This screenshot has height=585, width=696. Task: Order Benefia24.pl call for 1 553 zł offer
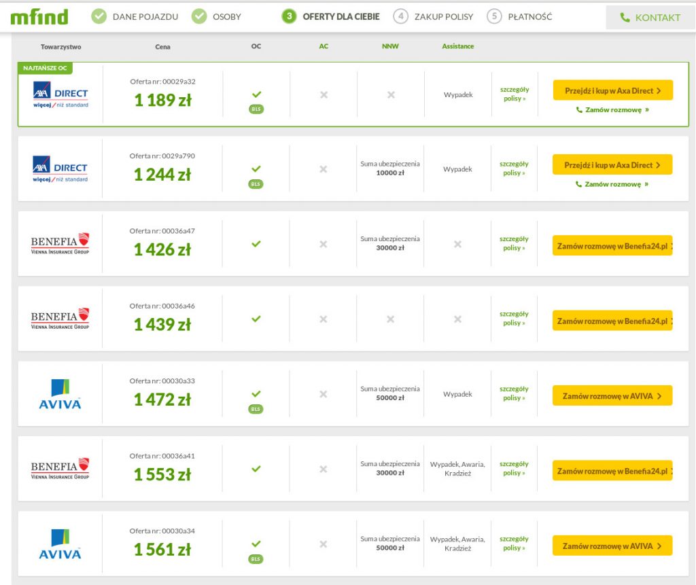click(612, 471)
